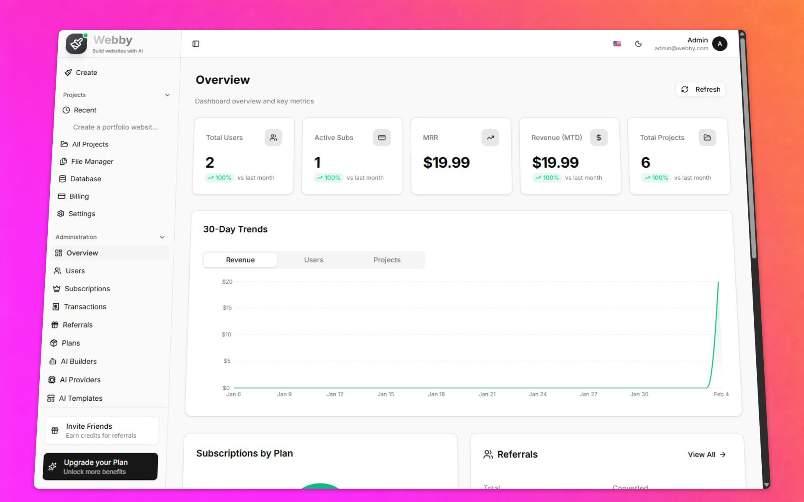Screen dimensions: 804x502
Task: Open the Admin account avatar menu
Action: pyautogui.click(x=719, y=44)
